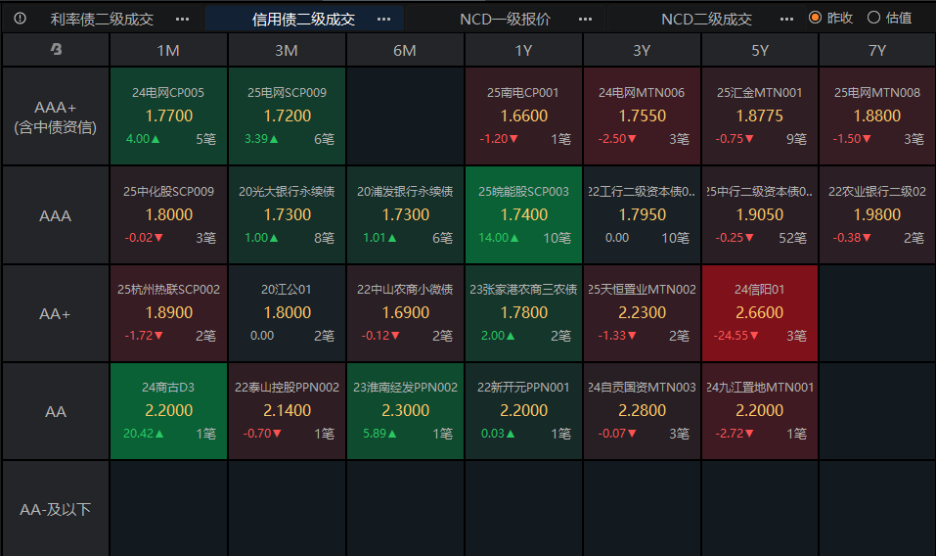Screen dimensions: 936x556
Task: Click the 52笔 trade count
Action: pyautogui.click(x=793, y=238)
